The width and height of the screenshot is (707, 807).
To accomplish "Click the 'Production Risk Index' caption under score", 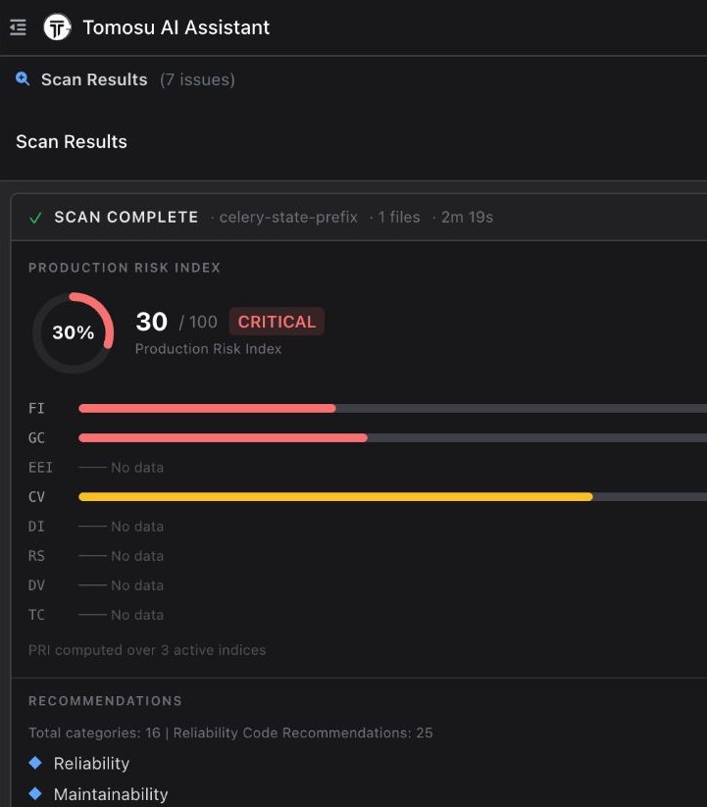I will point(208,349).
